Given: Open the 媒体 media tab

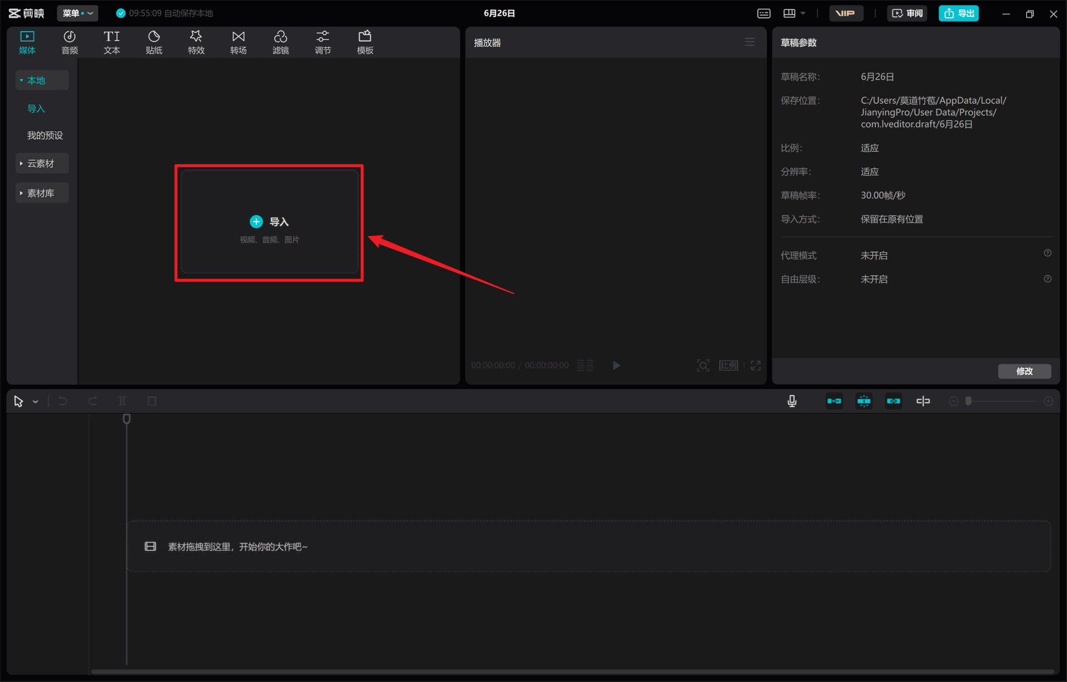Looking at the screenshot, I should pos(27,42).
